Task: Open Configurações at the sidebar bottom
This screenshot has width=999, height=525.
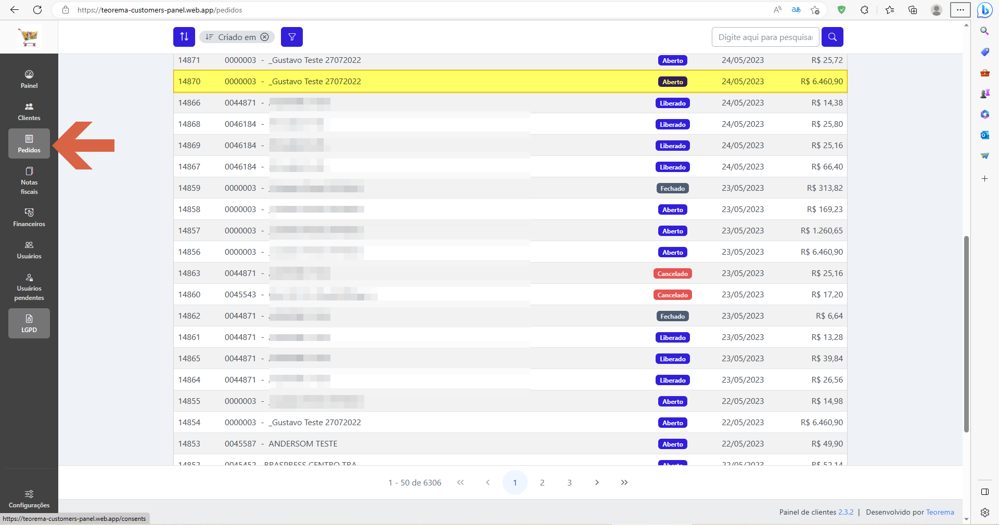Action: (x=29, y=498)
